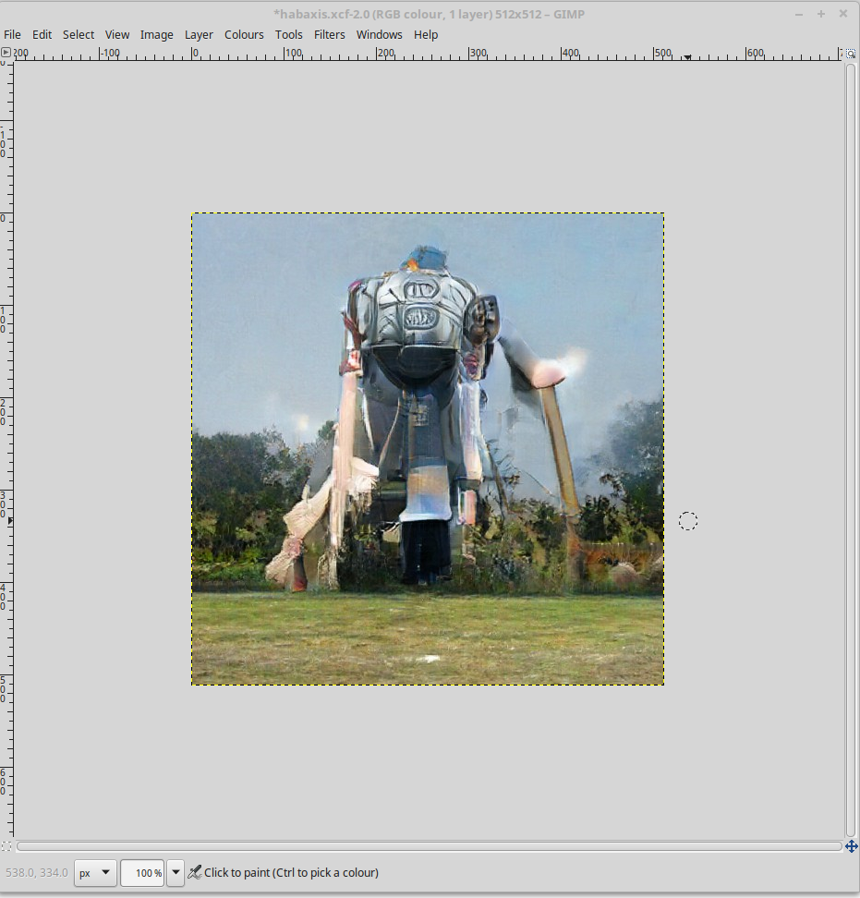Open the Select menu
The width and height of the screenshot is (860, 898).
[x=79, y=34]
